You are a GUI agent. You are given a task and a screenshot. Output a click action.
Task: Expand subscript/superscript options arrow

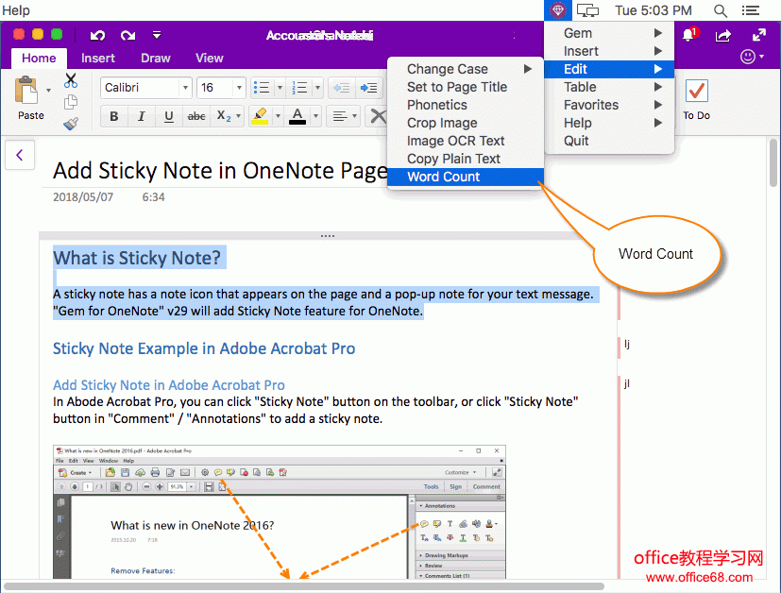click(239, 116)
